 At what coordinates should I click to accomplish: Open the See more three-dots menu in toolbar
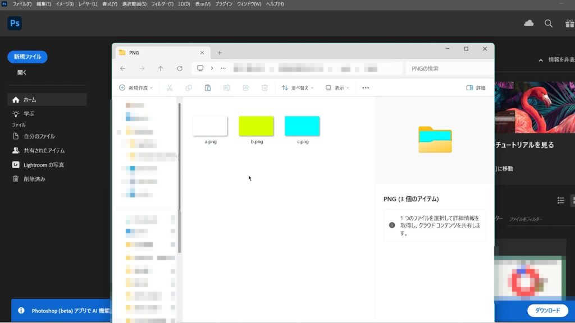click(366, 88)
